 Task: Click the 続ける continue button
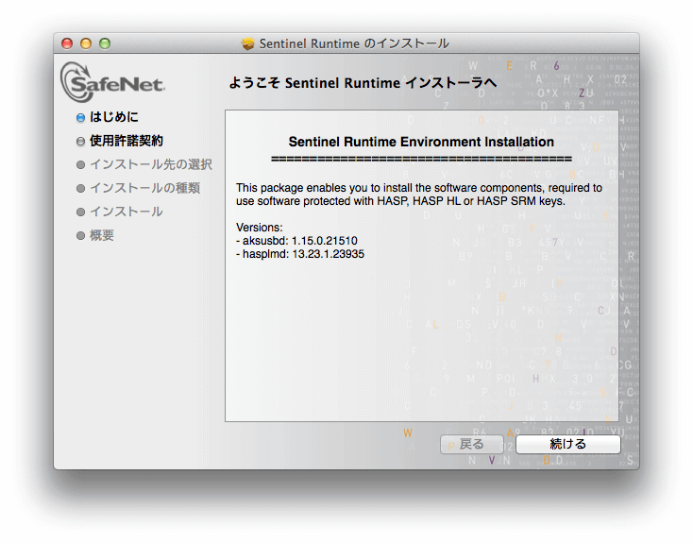click(567, 444)
